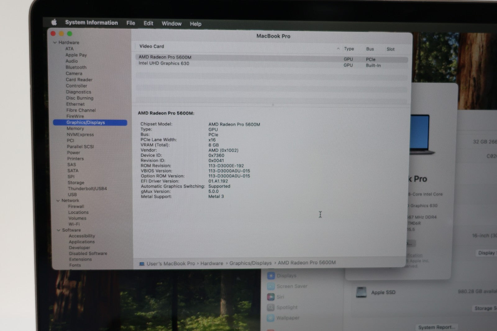Viewport: 497px width, 331px height.
Task: Select Apple Pay in the sidebar
Action: 76,55
